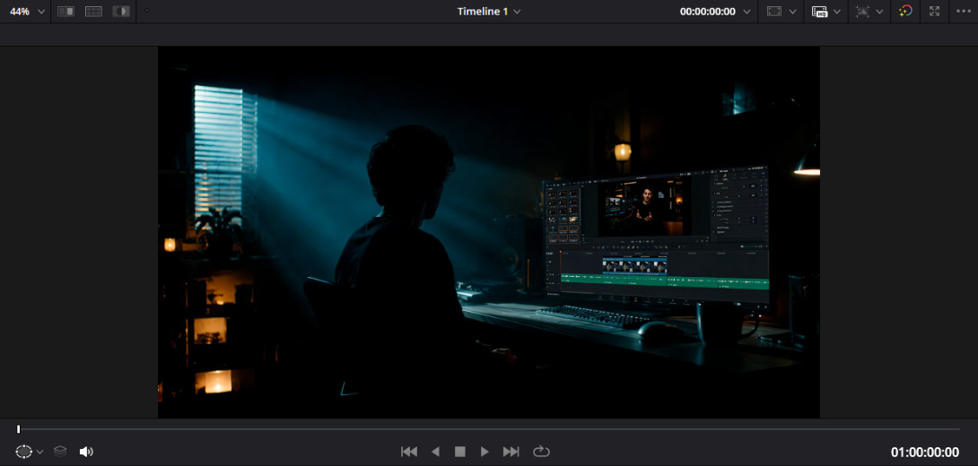Open the 44% zoom level dropdown
Viewport: 978px width, 466px height.
tap(27, 12)
